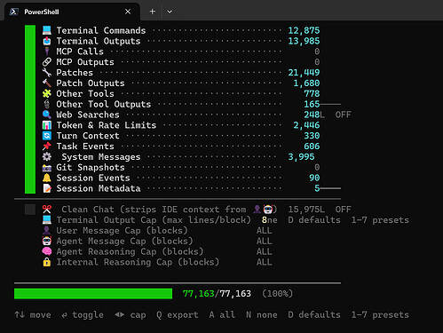Toggle the Terminal Commands row

click(x=181, y=30)
